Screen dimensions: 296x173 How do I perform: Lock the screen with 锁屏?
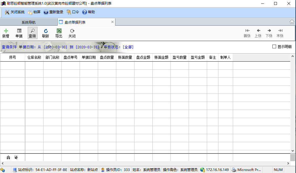[x=34, y=12]
